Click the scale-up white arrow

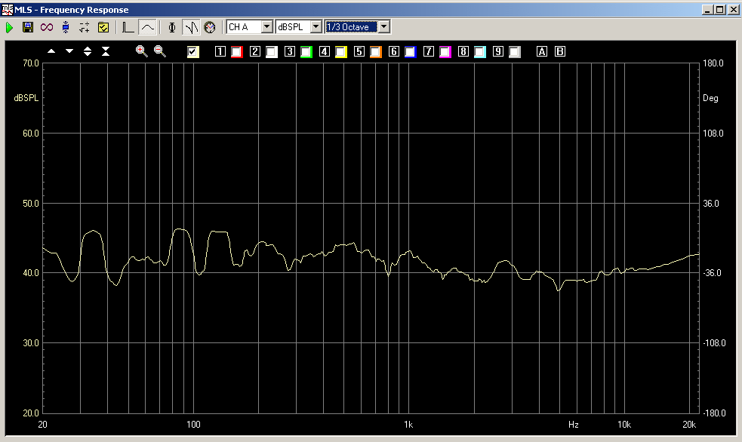click(51, 51)
